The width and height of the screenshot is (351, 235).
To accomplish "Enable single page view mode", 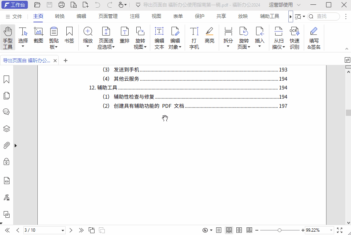I will [x=219, y=230].
